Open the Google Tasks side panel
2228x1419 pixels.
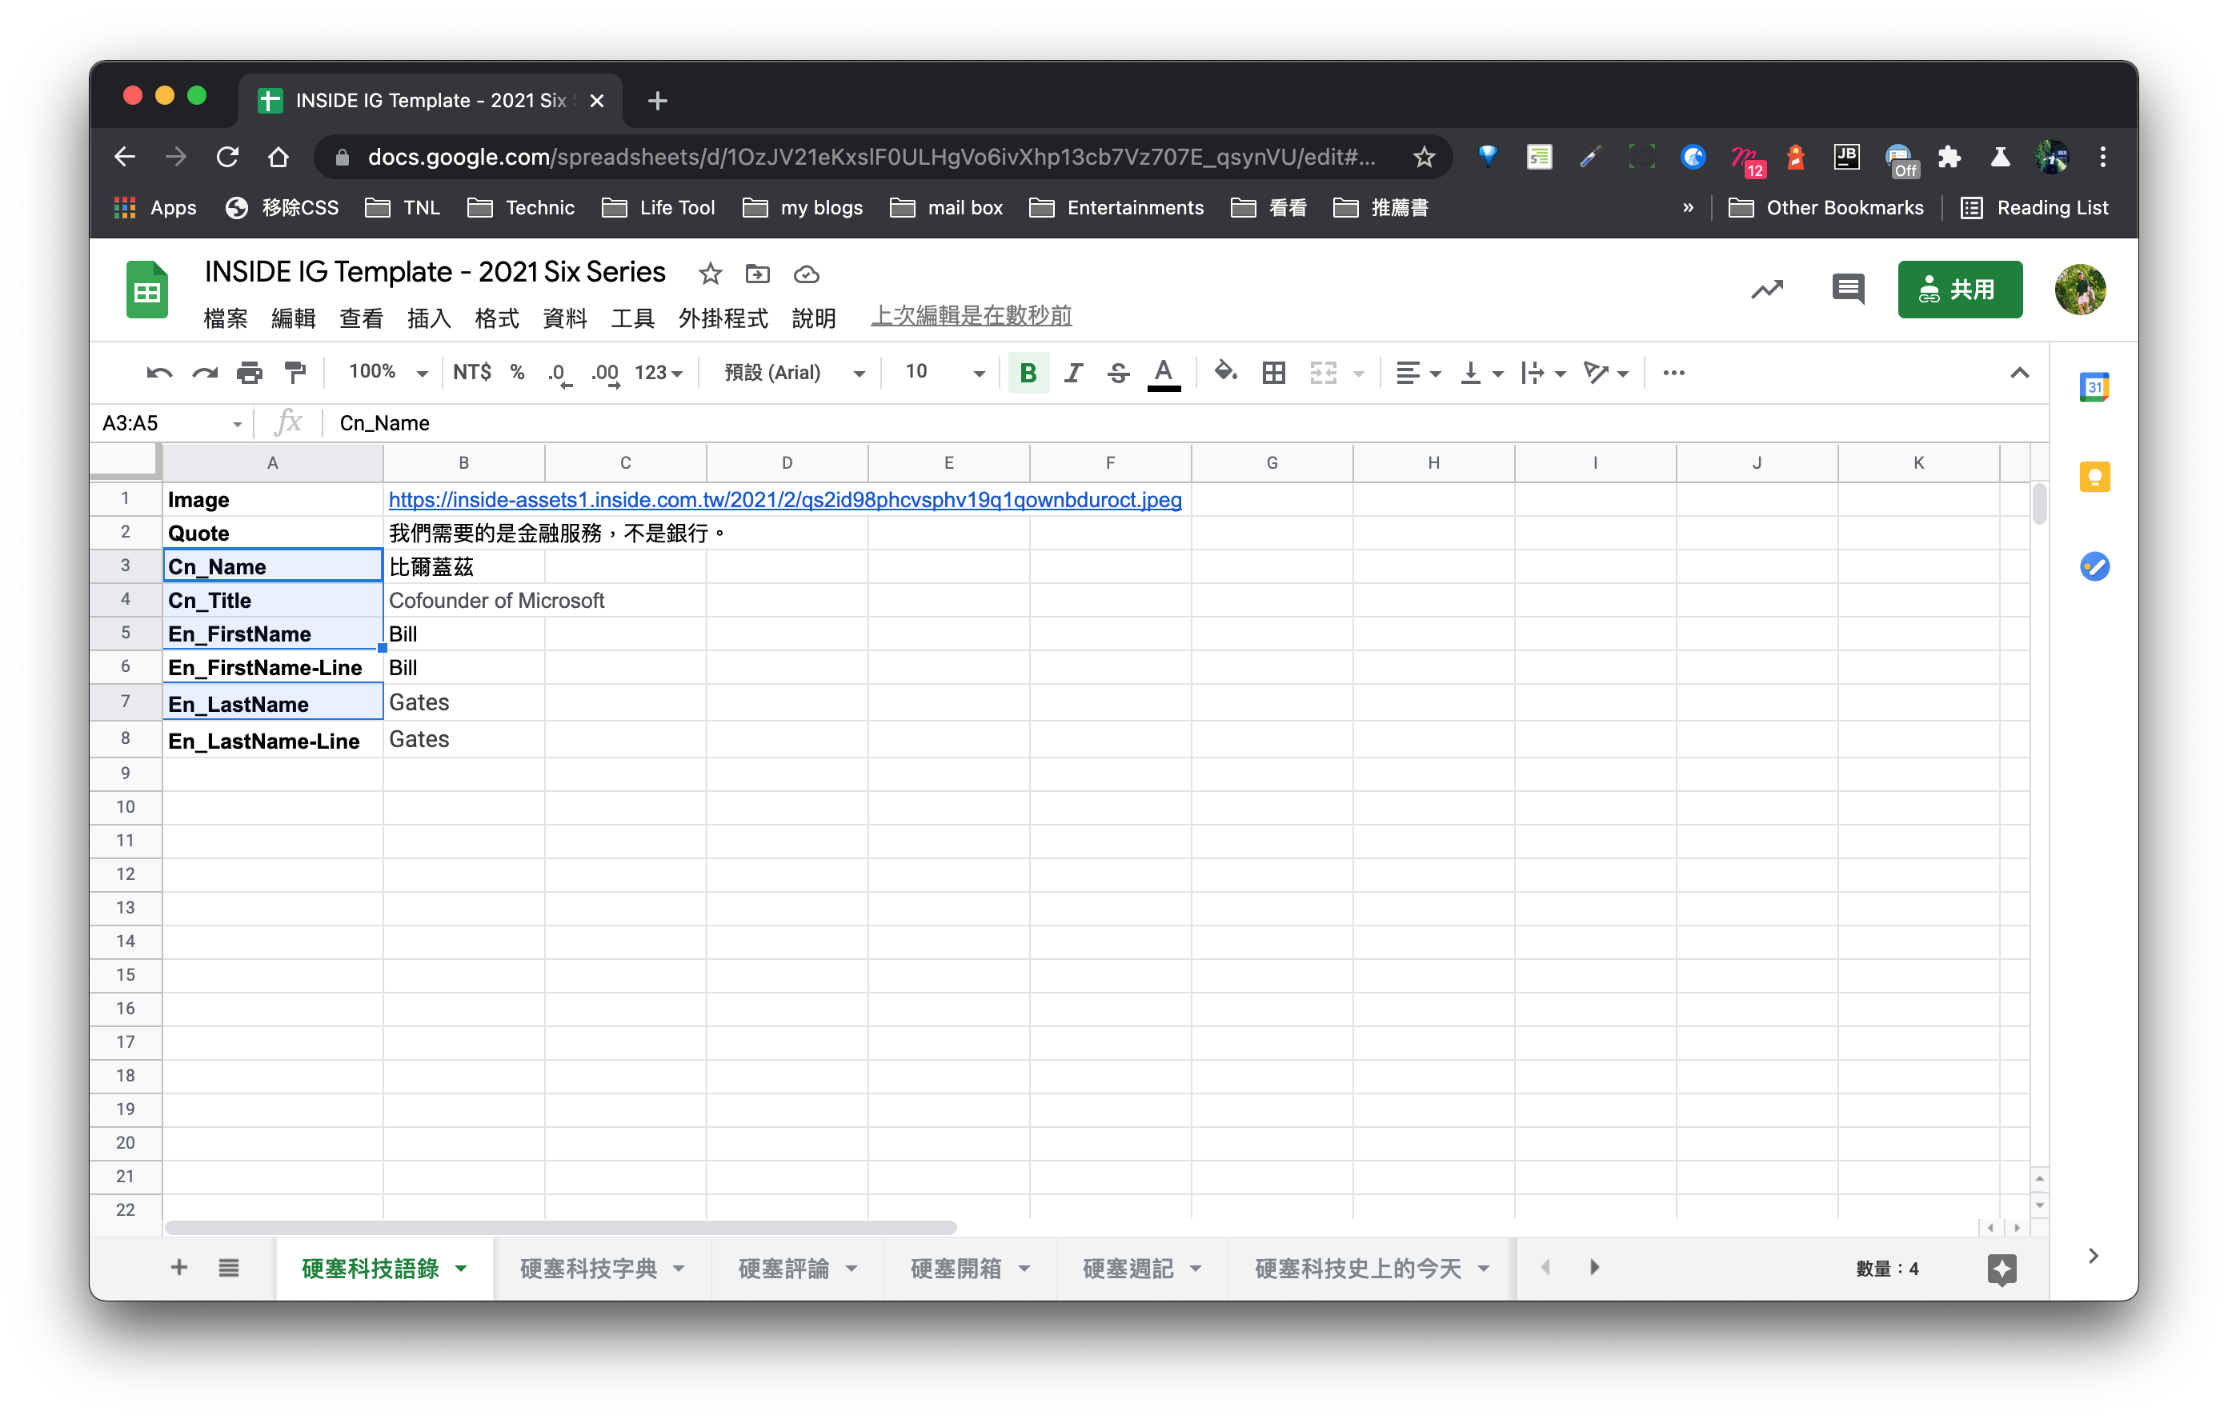click(2094, 566)
